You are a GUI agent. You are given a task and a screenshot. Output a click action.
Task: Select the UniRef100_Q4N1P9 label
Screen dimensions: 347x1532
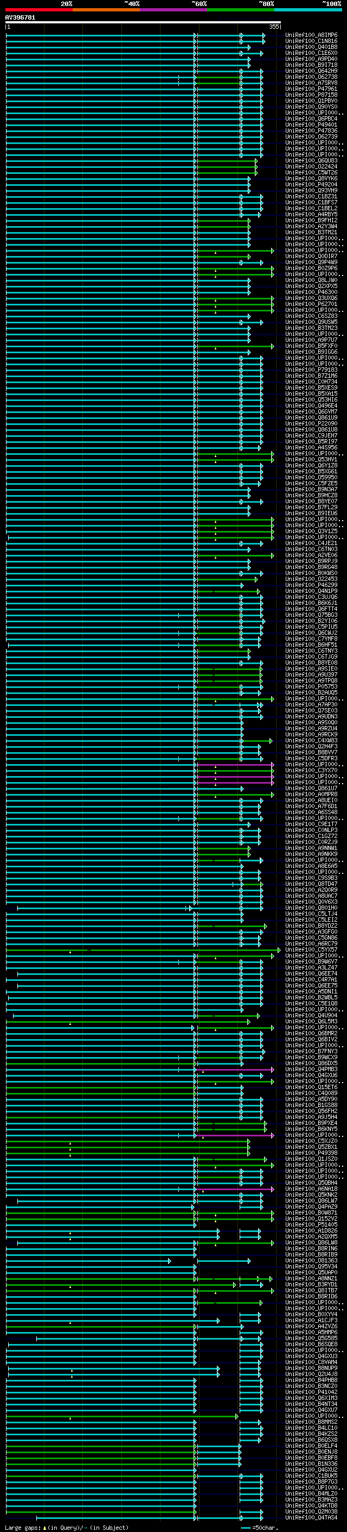click(311, 591)
